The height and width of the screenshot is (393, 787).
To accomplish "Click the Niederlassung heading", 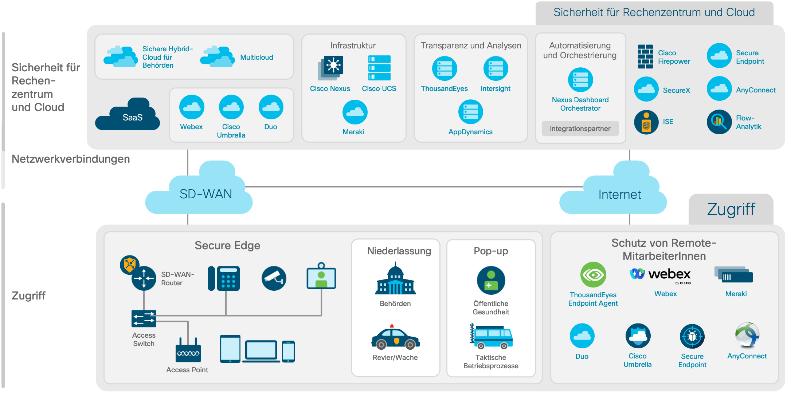I will tap(399, 251).
